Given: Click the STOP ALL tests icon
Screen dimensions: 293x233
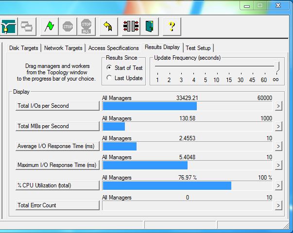Looking at the screenshot, I should click(x=86, y=27).
